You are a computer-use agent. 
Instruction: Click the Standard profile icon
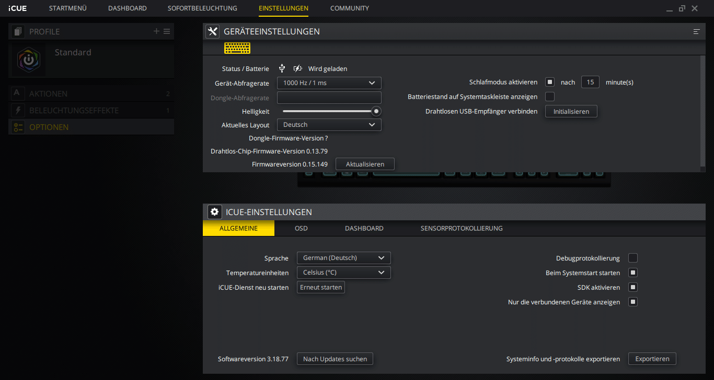[29, 60]
